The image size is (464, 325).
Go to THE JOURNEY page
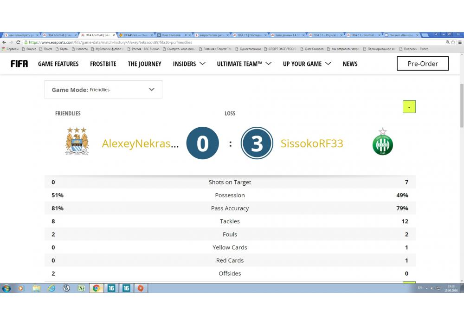[144, 64]
